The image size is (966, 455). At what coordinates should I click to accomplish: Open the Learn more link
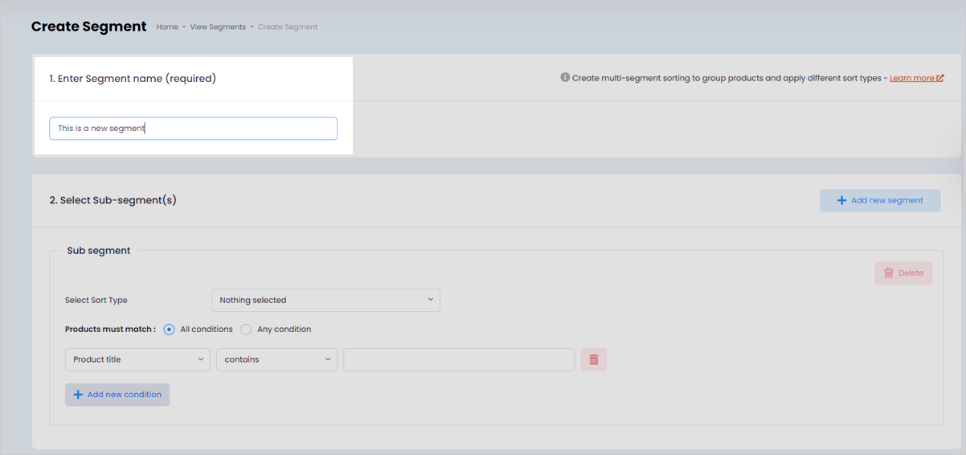[x=912, y=78]
